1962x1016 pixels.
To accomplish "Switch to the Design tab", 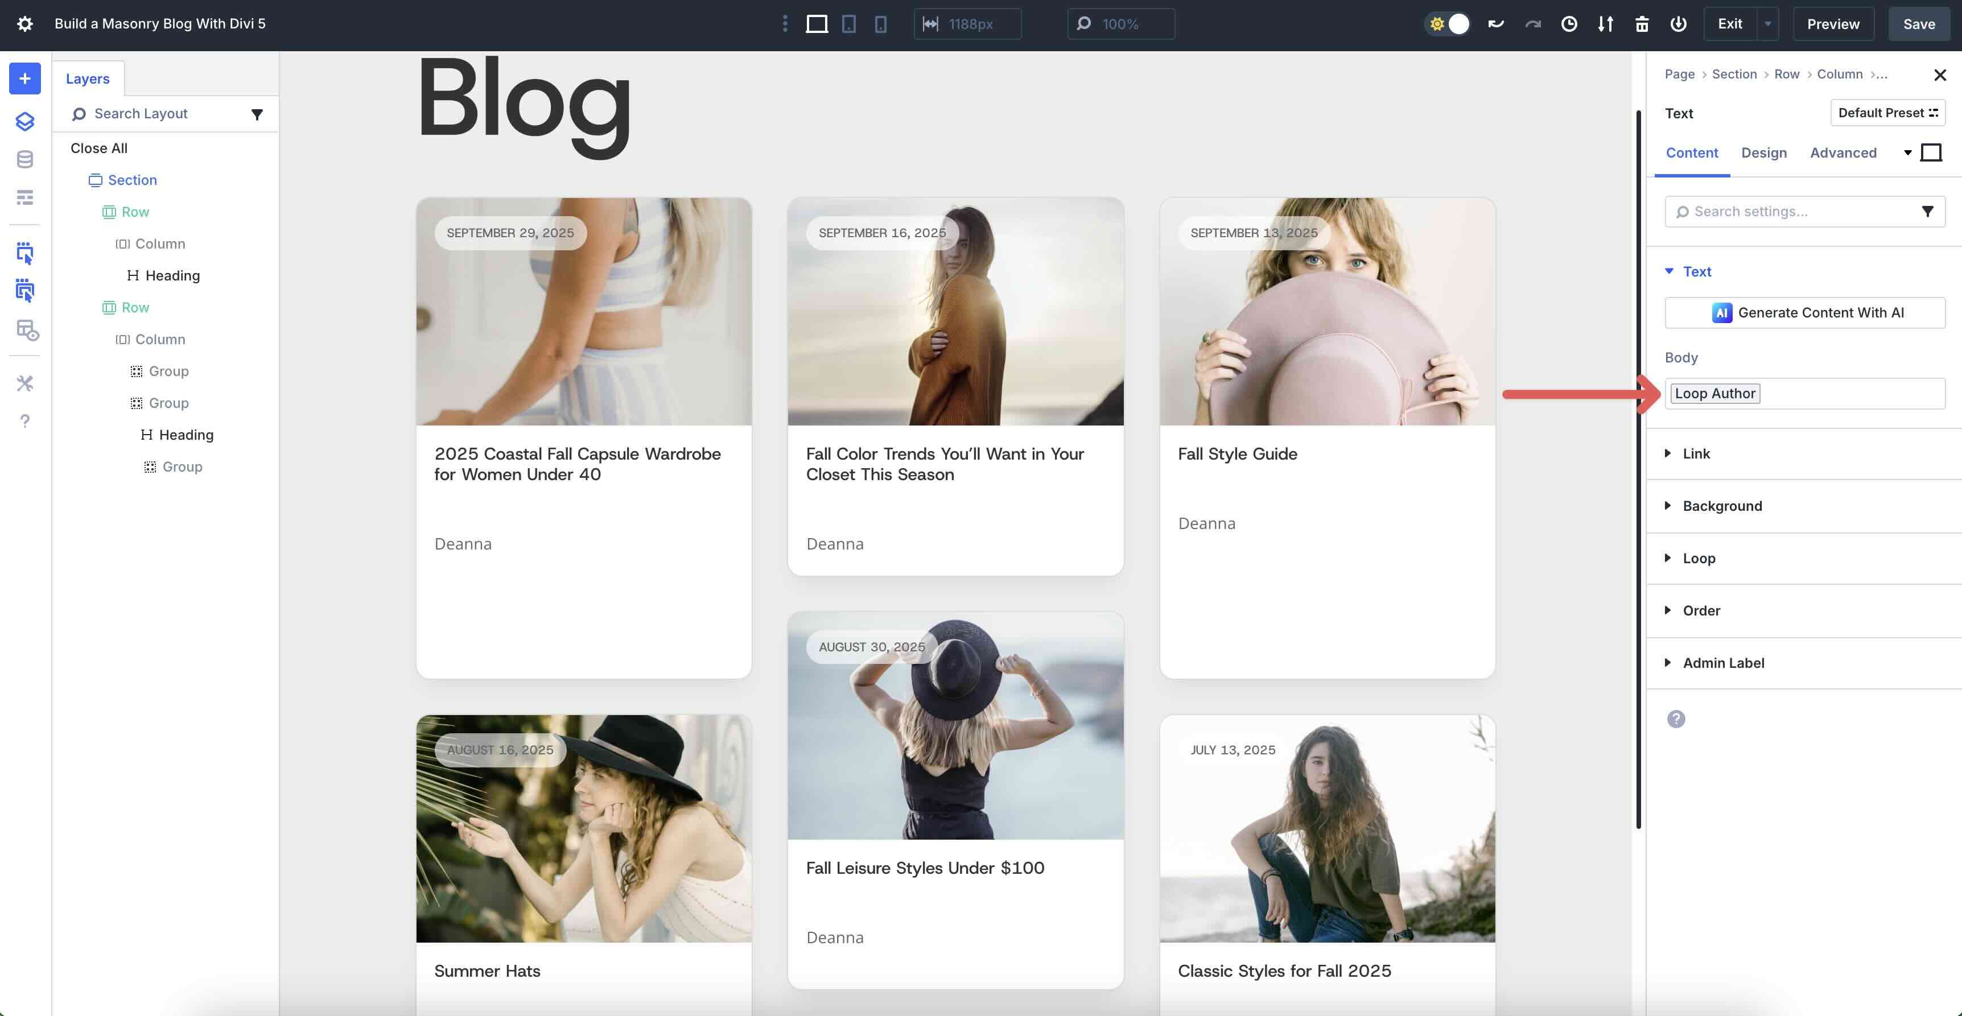I will click(x=1764, y=152).
